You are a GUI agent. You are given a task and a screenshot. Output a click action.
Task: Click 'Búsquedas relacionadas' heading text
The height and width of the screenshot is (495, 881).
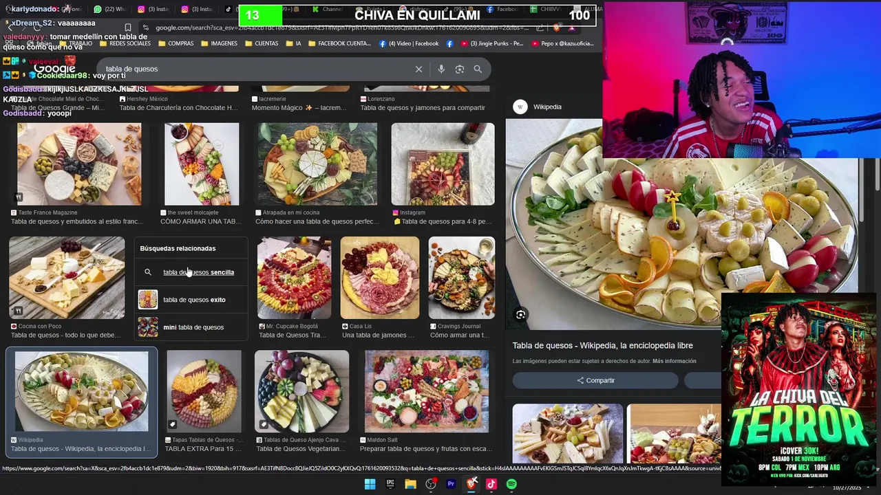[x=178, y=248]
